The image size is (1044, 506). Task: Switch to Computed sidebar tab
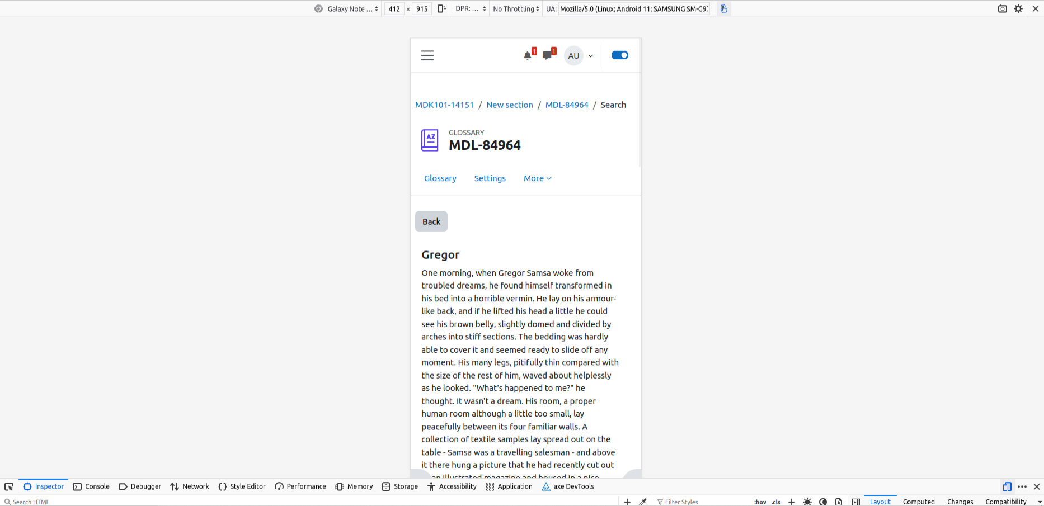tap(919, 502)
